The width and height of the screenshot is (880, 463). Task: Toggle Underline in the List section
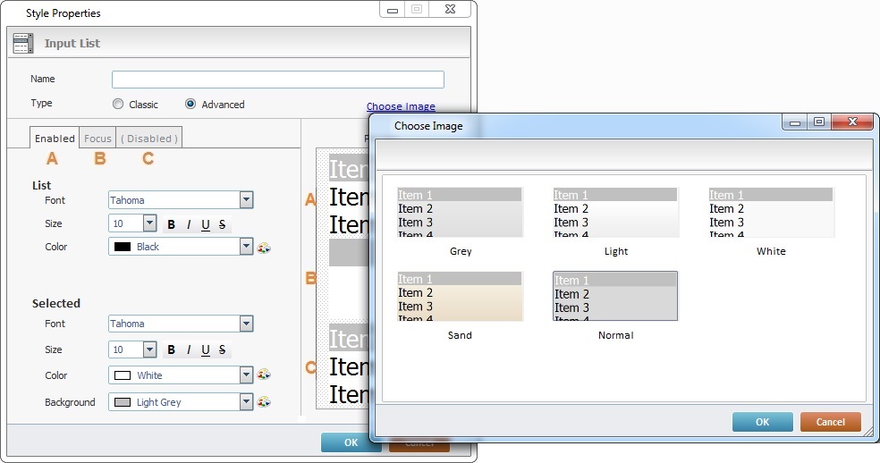[x=206, y=224]
